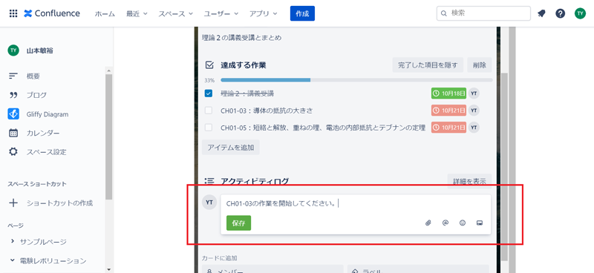Collapse the 電験レボリューション tree item

pos(13,260)
